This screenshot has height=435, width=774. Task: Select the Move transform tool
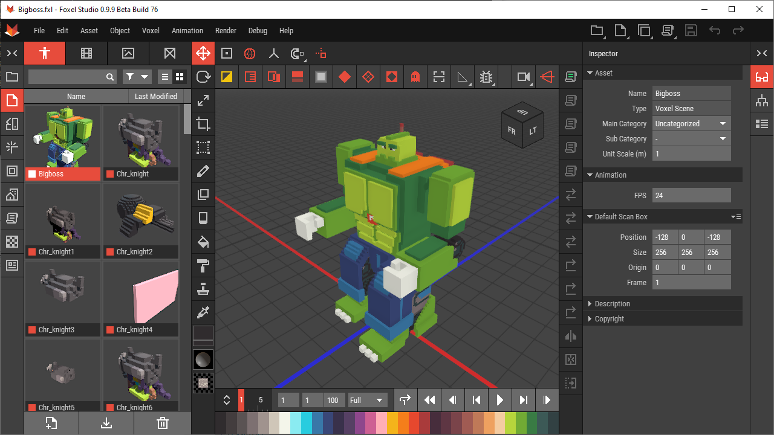pos(203,53)
